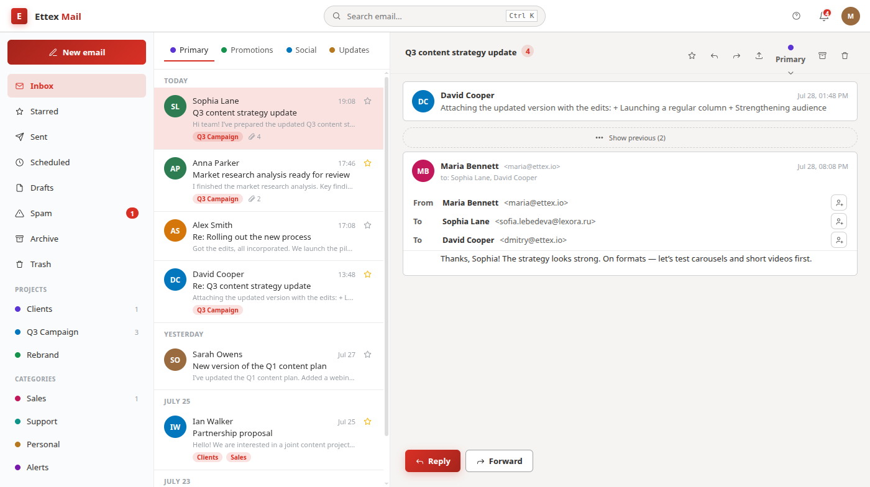Viewport: 870px width, 487px height.
Task: Archive the thread with the archive box icon
Action: point(822,56)
